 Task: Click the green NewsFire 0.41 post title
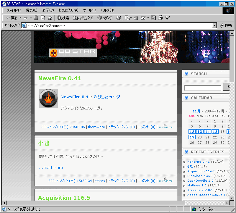click(60, 78)
